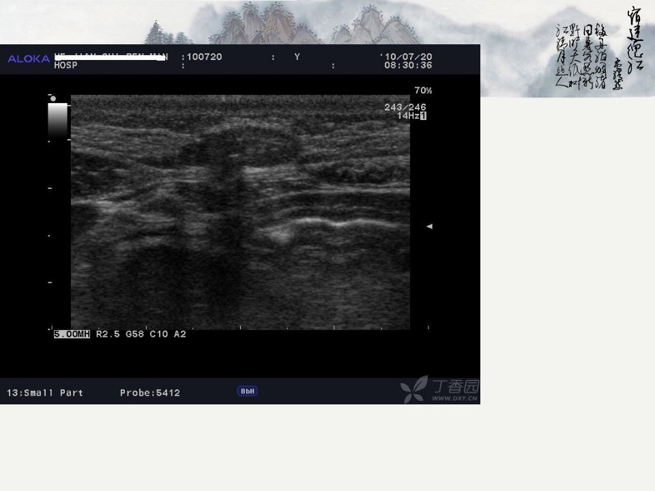This screenshot has height=491, width=655.
Task: Click the DXY flower watermark logo
Action: [x=414, y=389]
